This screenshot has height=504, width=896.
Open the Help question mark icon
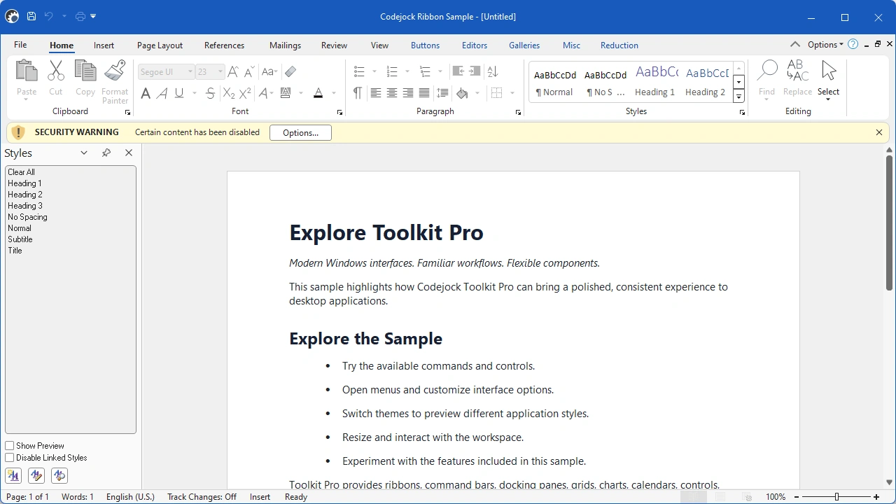(853, 44)
